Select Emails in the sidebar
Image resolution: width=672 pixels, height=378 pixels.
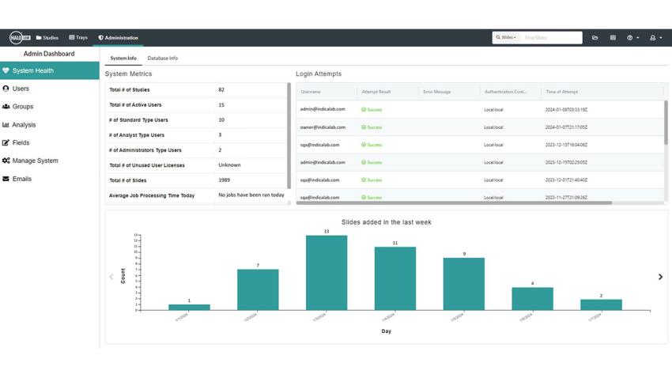click(x=21, y=179)
